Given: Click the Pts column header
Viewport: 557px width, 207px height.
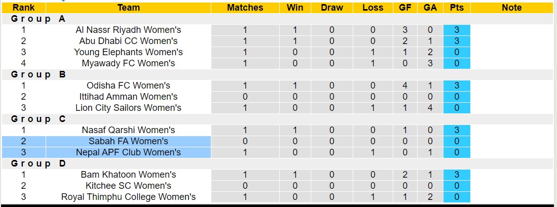Looking at the screenshot, I should pyautogui.click(x=457, y=8).
